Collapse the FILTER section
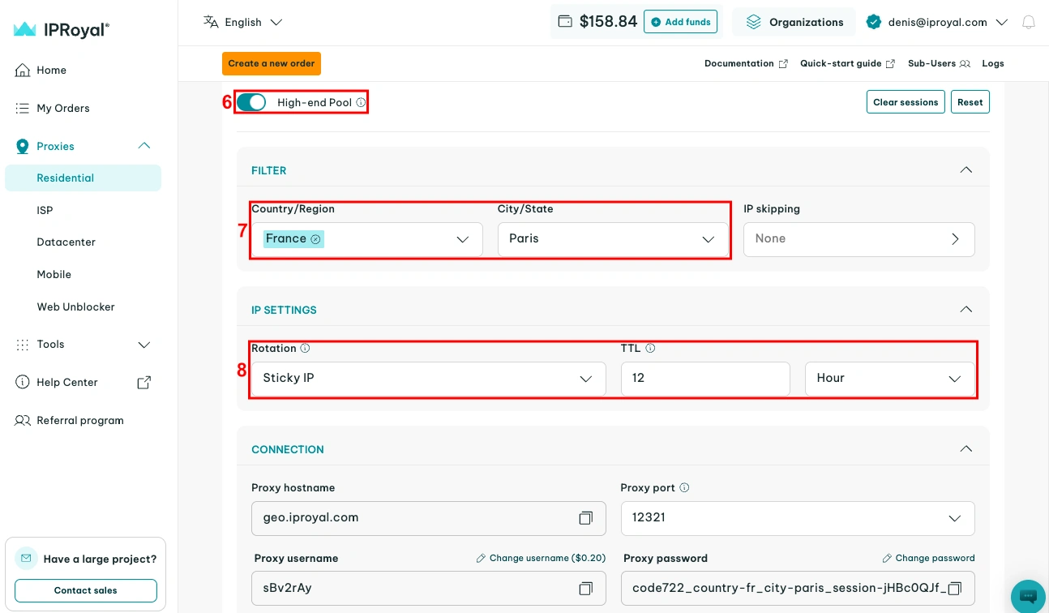This screenshot has width=1049, height=613. [966, 170]
